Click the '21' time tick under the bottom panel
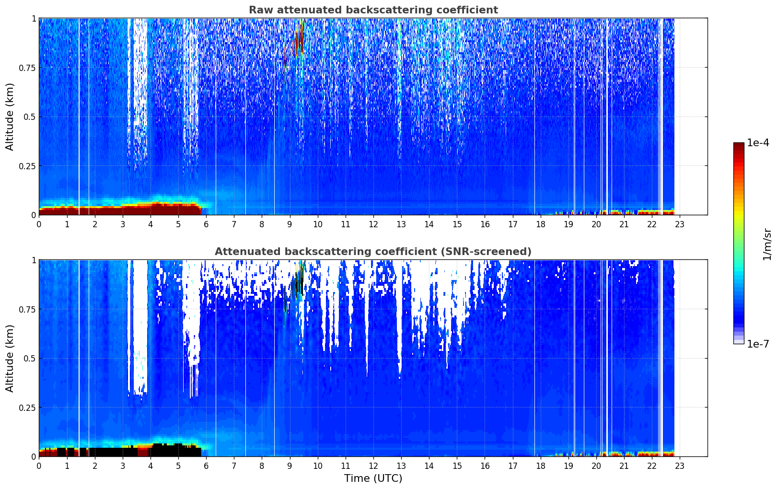The image size is (777, 489). (x=624, y=466)
